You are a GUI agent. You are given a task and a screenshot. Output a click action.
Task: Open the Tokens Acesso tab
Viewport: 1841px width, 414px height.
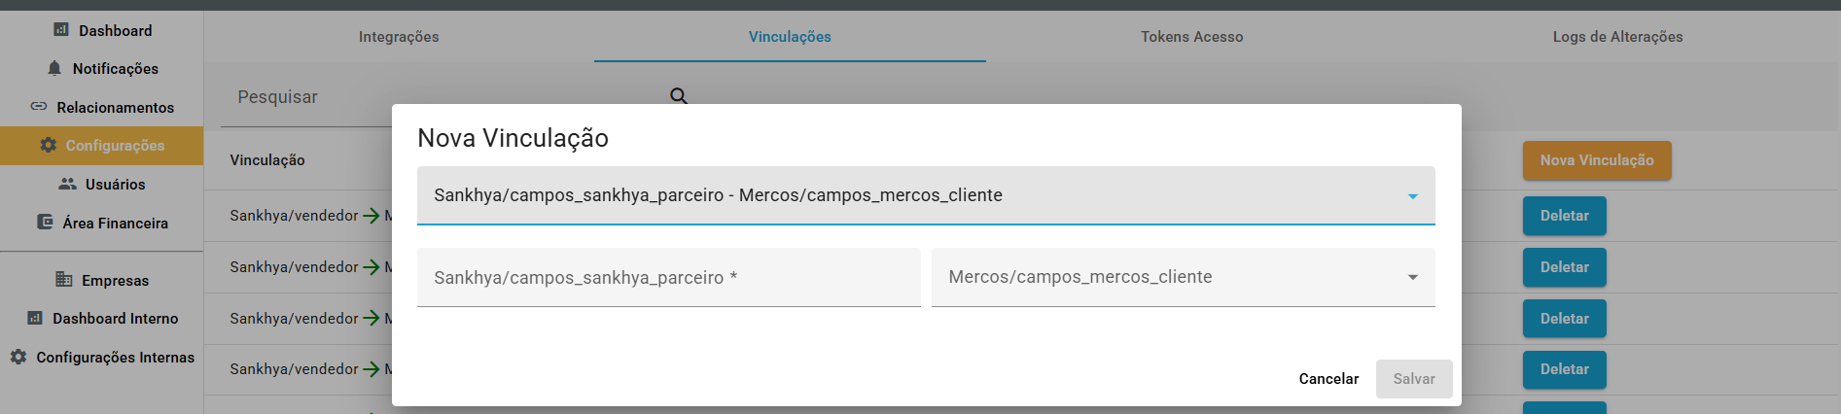[x=1191, y=37]
